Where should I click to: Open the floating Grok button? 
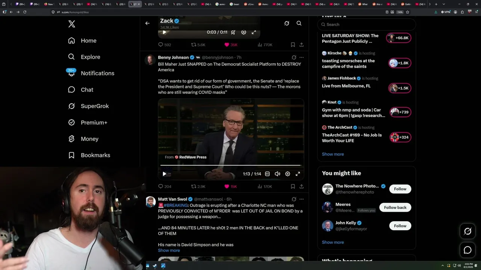coord(468,231)
